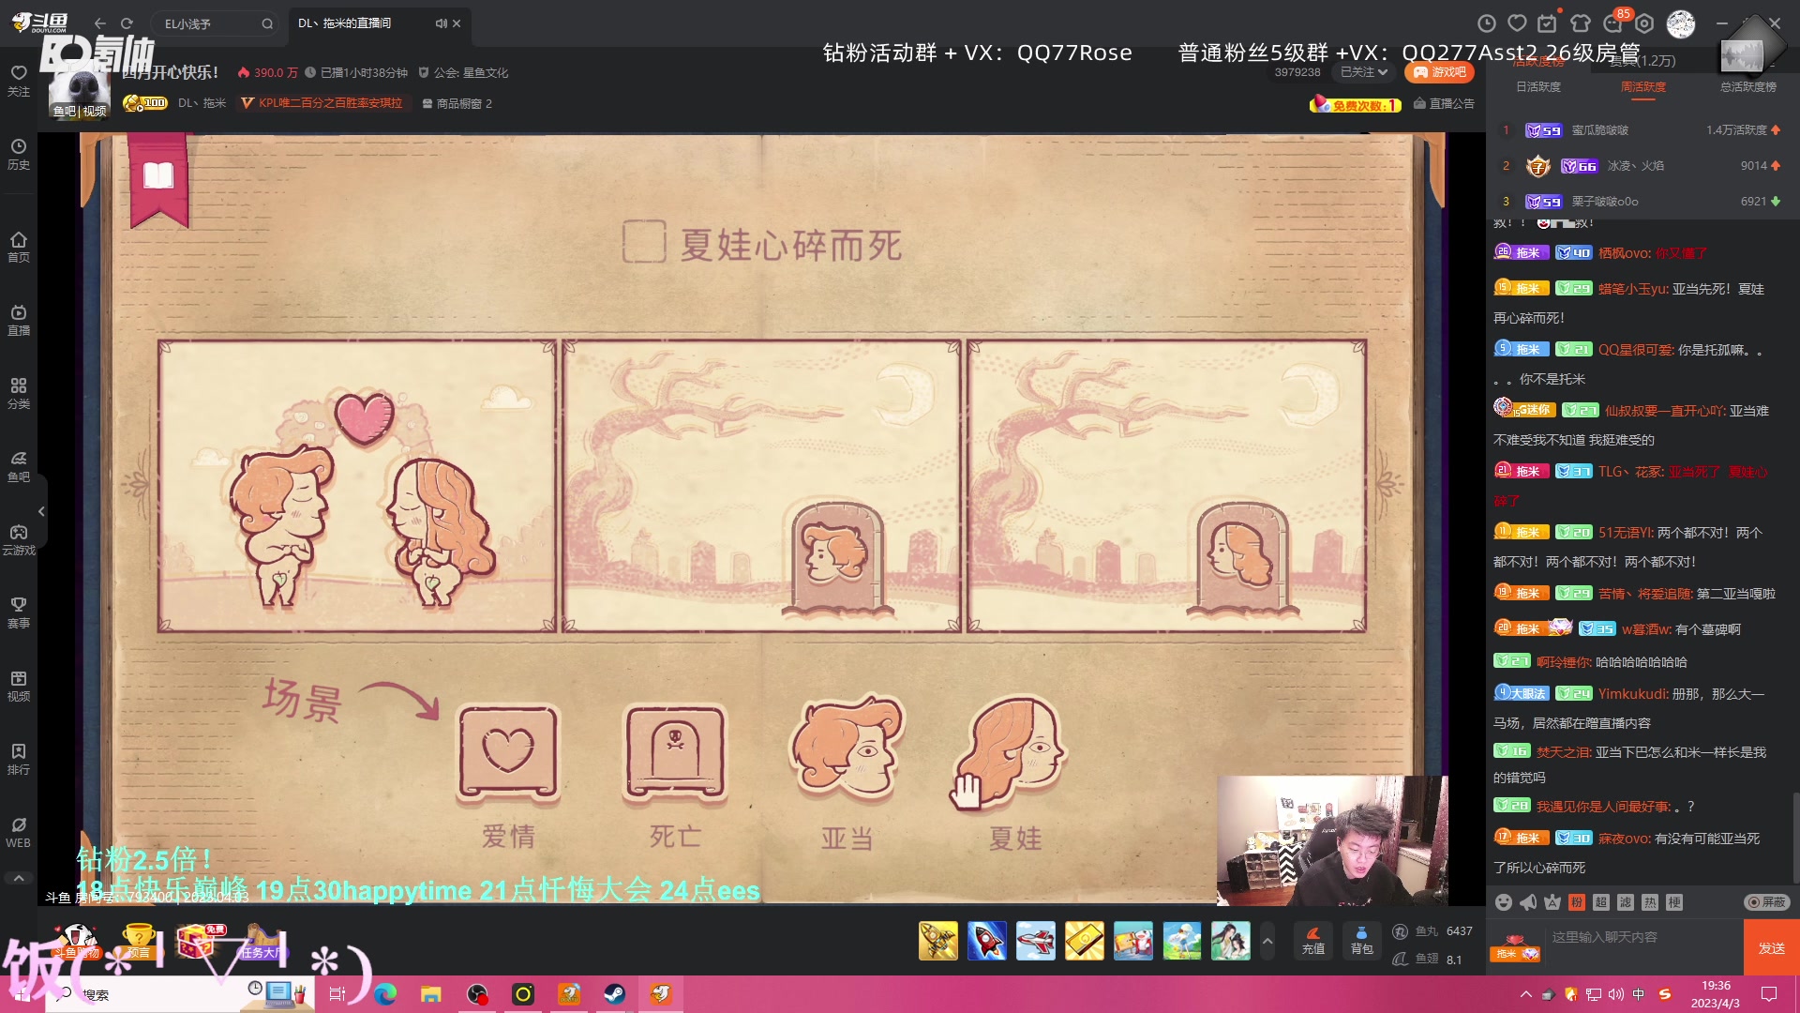Switch to 周活跃度 tab
The image size is (1800, 1013).
coord(1643,86)
